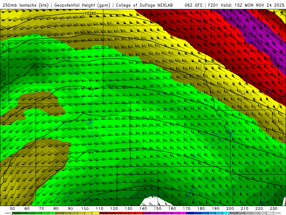Viewport: 286px width, 215px height.
Task: Click the 180 value on the color scale
Action: 201,209
